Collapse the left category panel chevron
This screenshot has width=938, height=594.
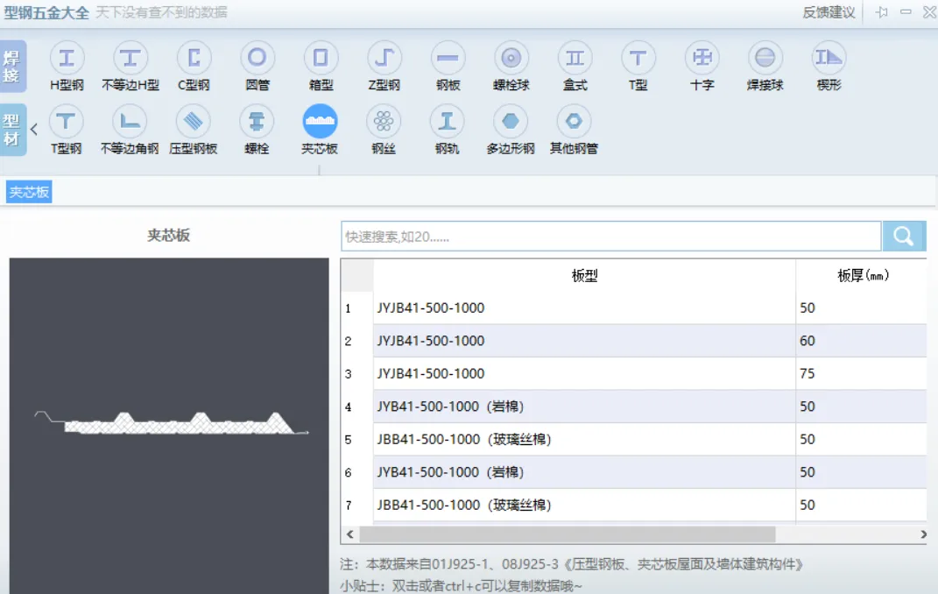pyautogui.click(x=34, y=128)
